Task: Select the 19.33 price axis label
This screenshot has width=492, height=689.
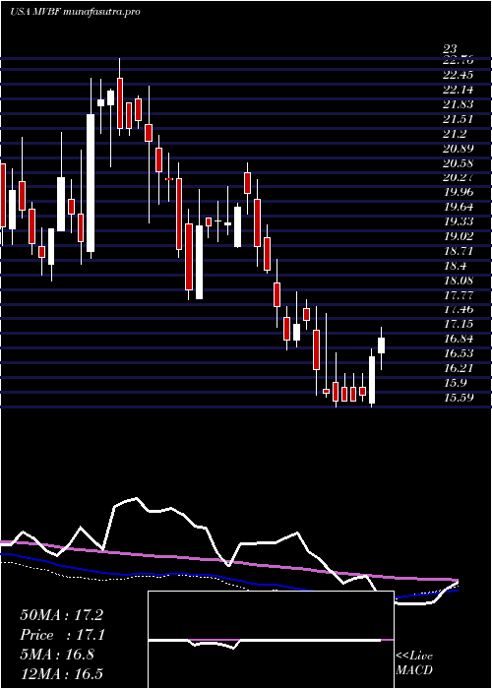Action: click(459, 221)
